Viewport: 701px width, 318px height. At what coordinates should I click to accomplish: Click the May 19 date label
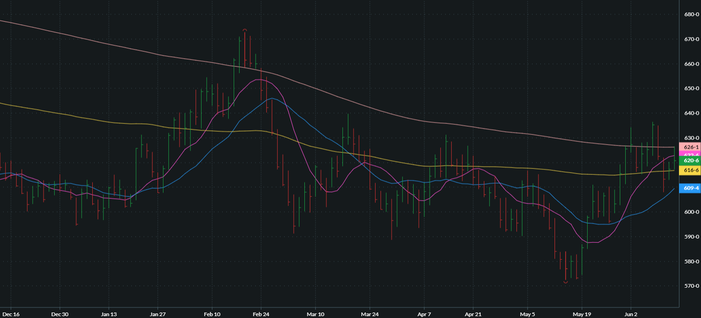582,314
